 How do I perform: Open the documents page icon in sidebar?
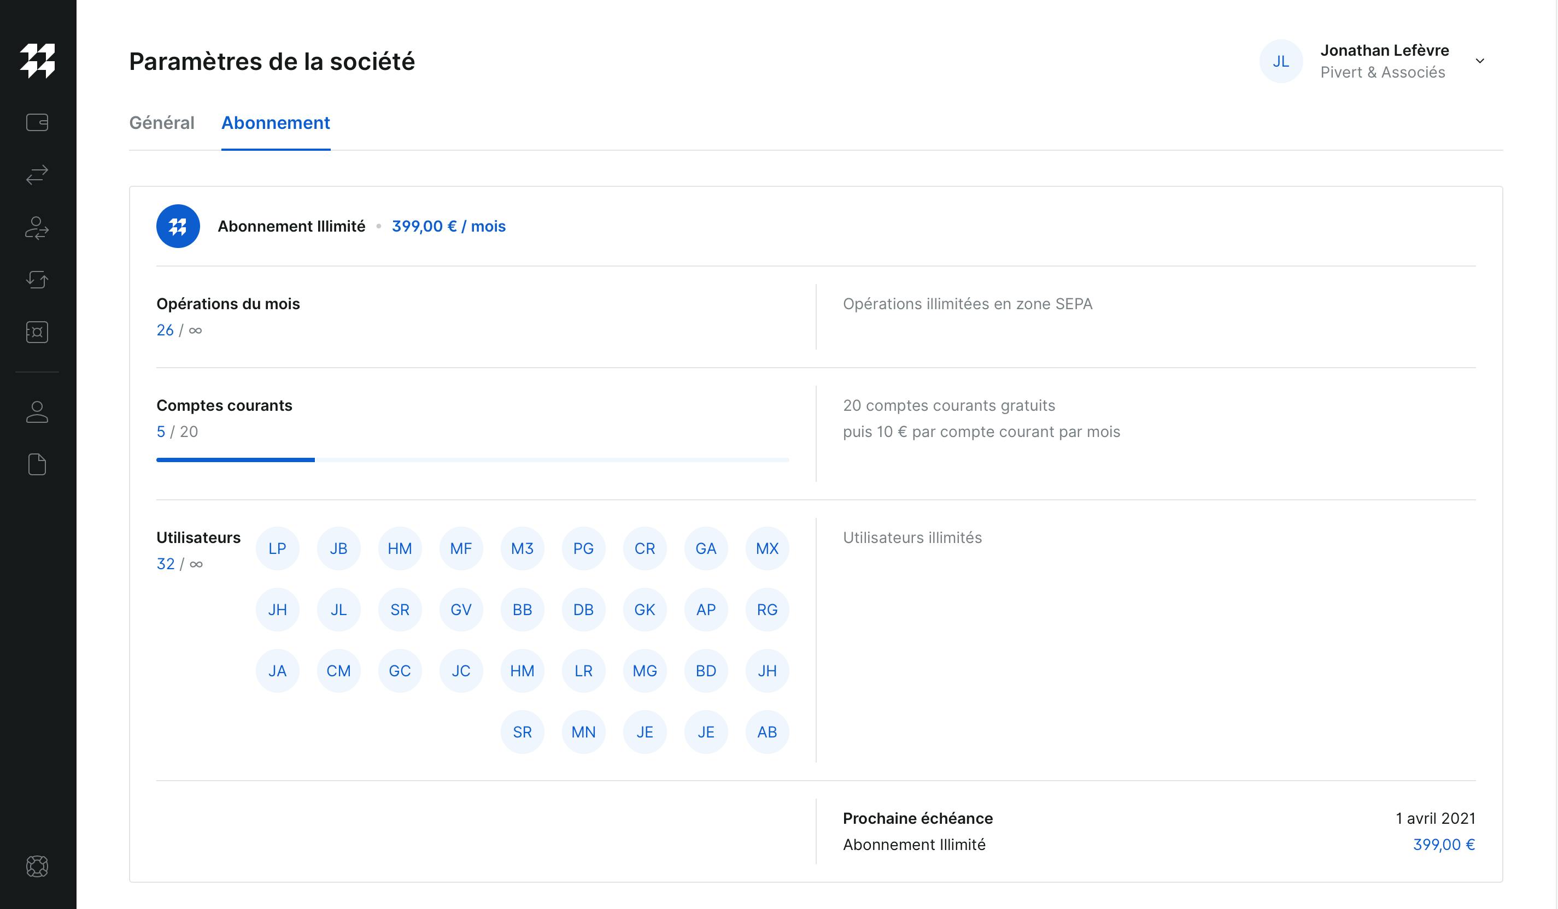tap(37, 464)
